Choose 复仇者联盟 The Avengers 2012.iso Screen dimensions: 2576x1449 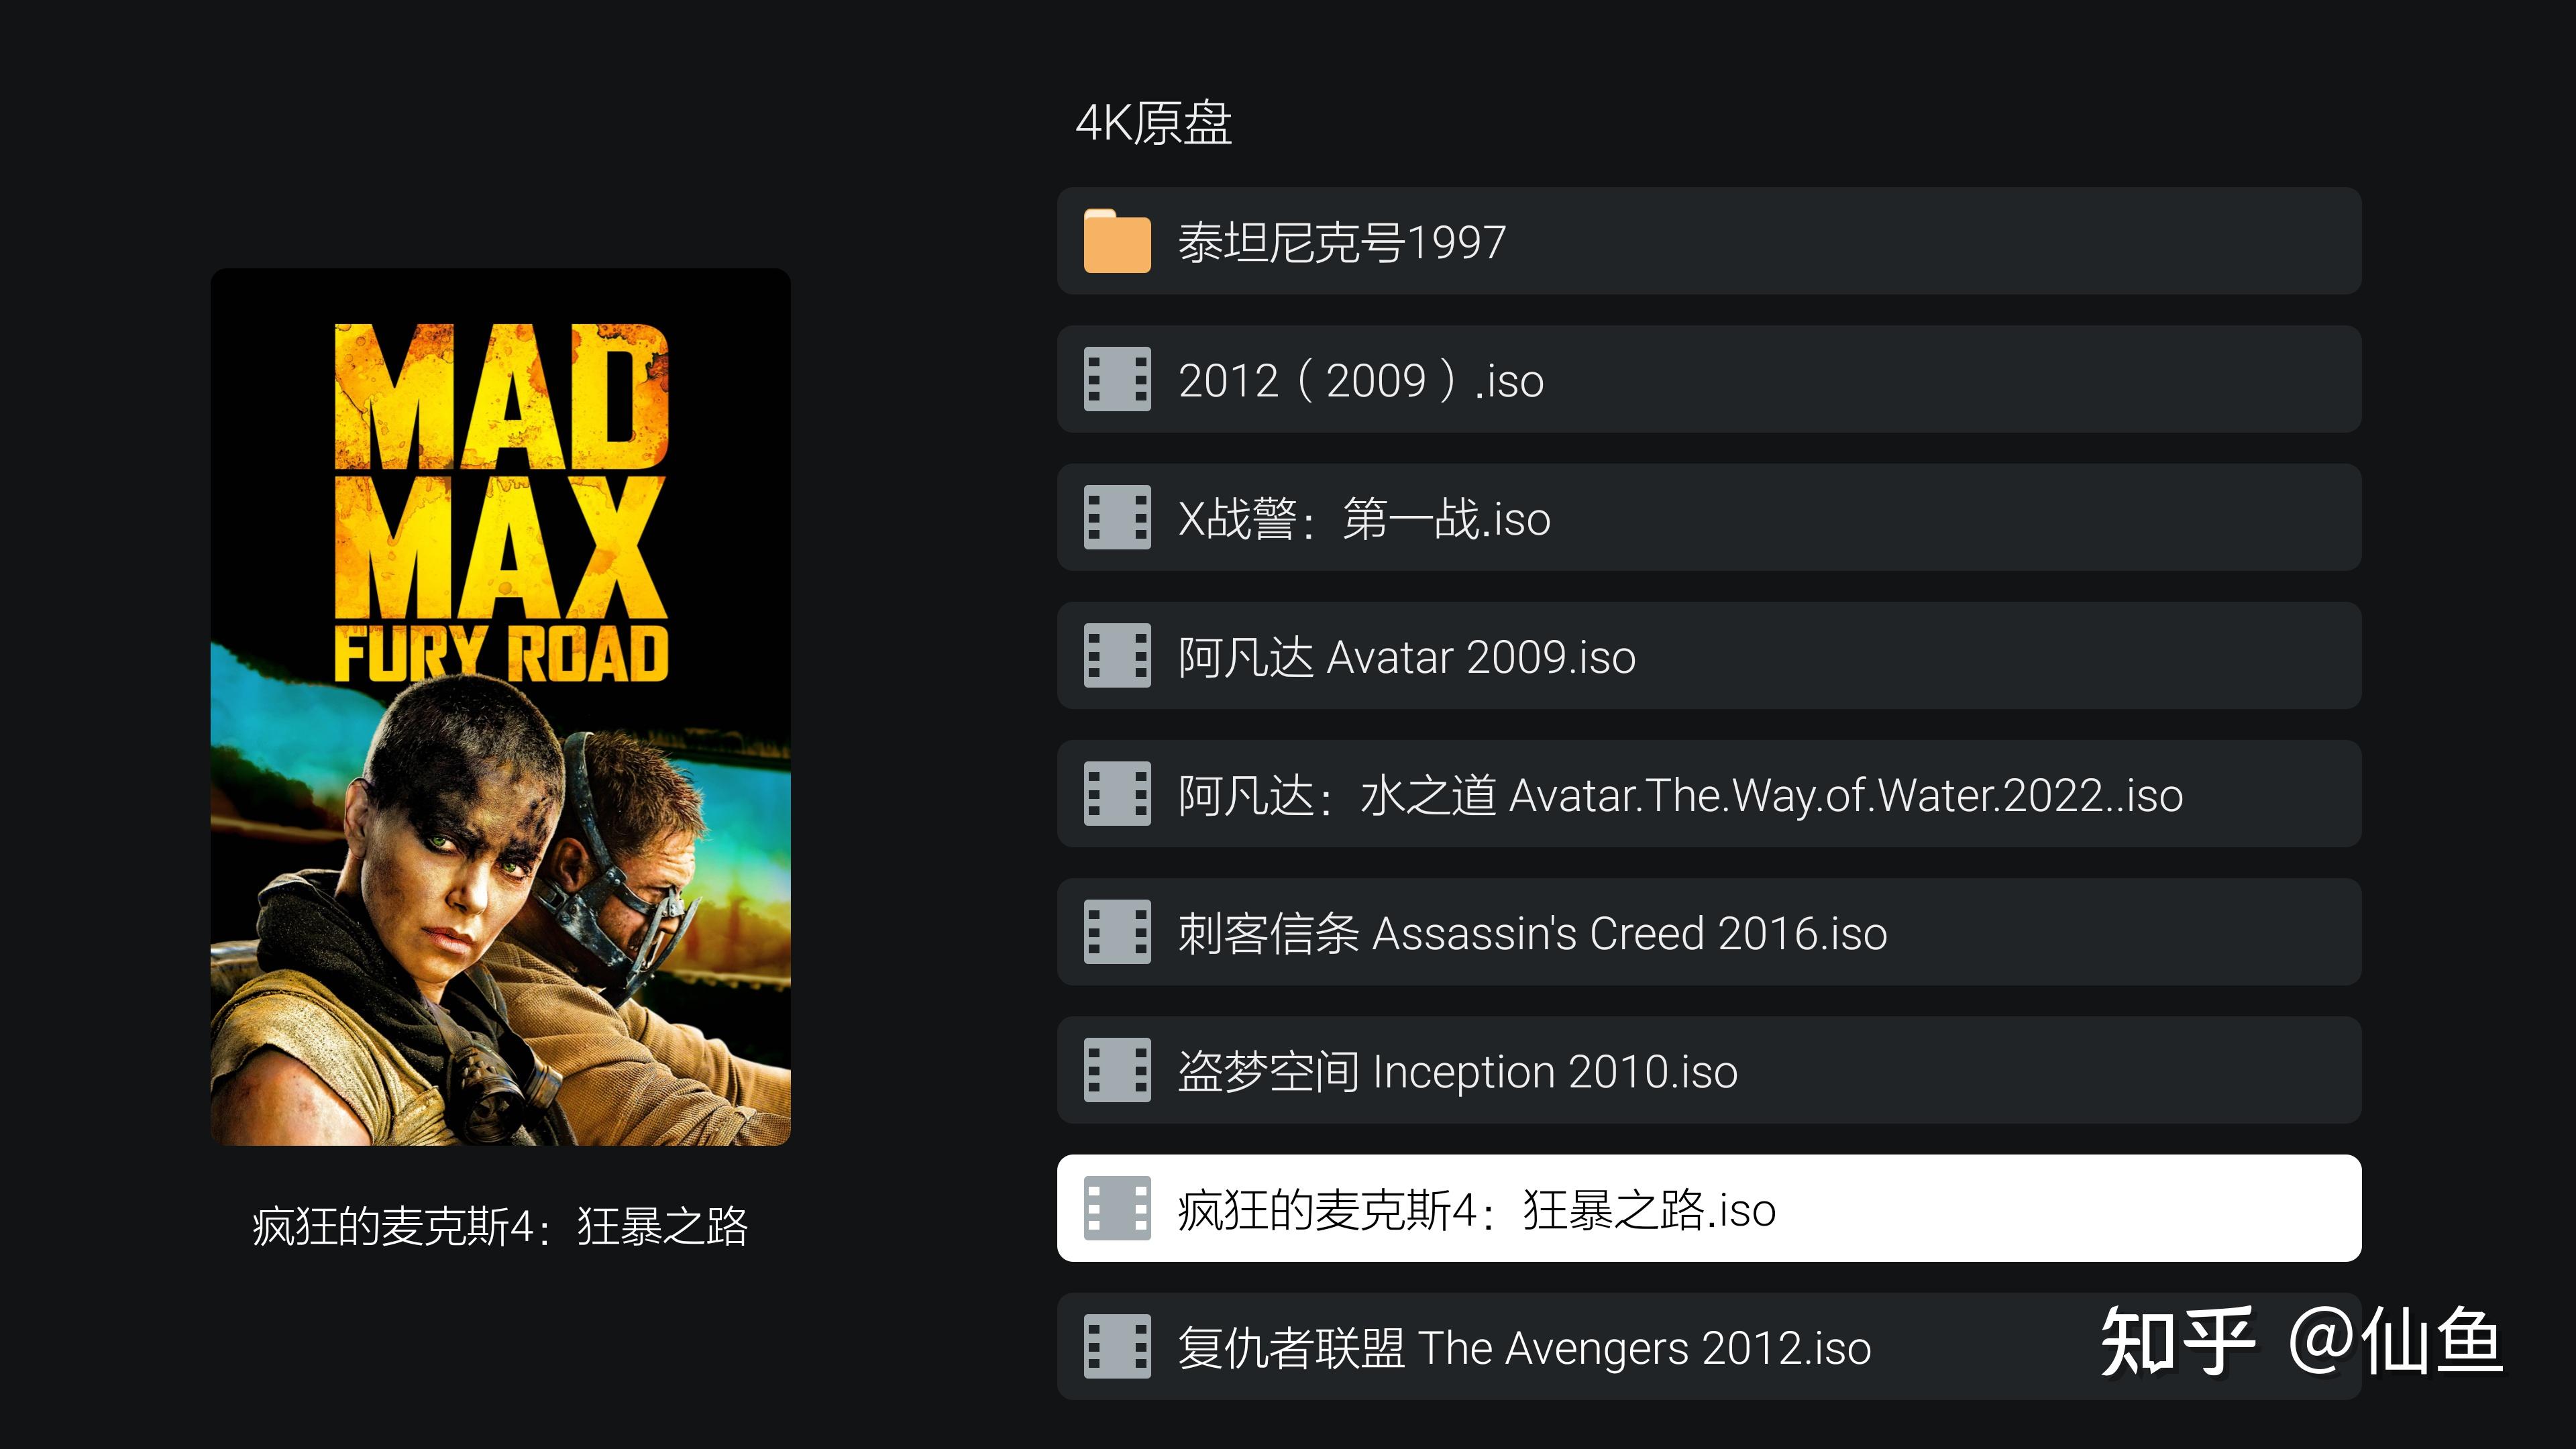(x=1709, y=1346)
